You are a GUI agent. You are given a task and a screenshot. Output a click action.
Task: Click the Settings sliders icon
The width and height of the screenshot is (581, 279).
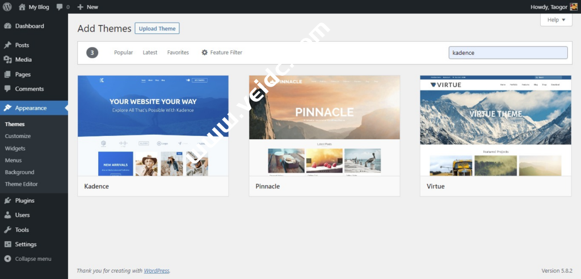(7, 244)
